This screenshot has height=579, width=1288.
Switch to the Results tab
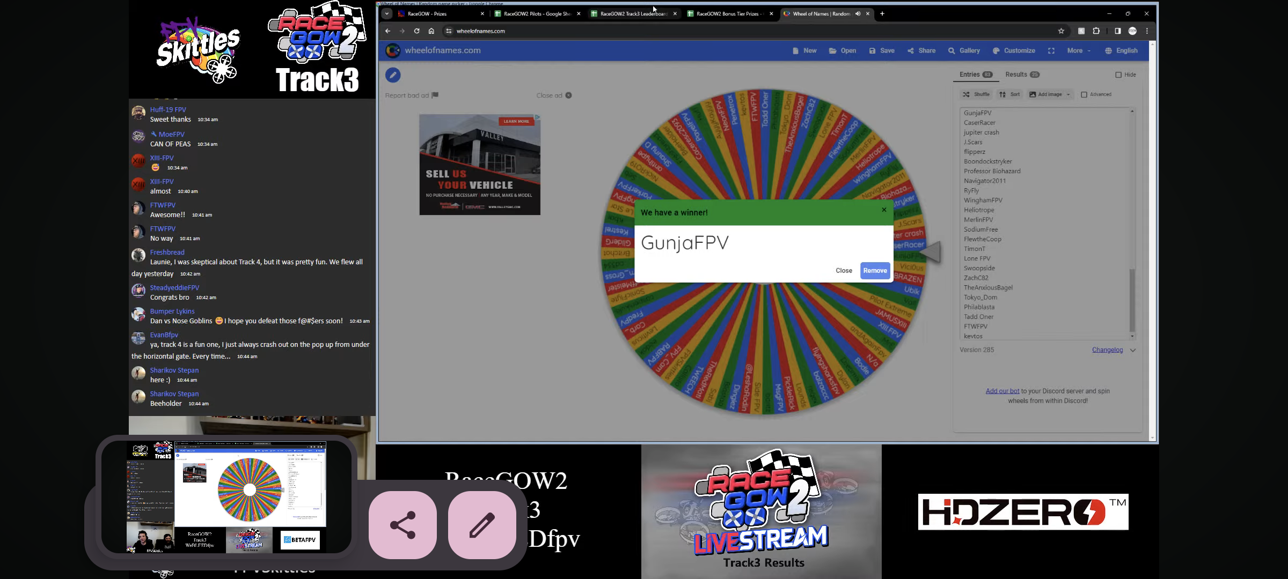[1022, 75]
